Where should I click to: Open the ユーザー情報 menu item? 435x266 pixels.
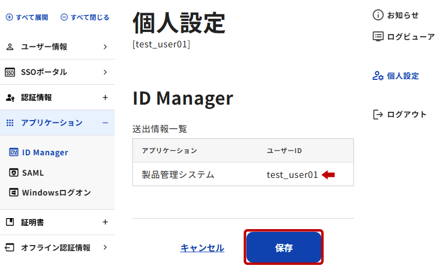tap(44, 47)
